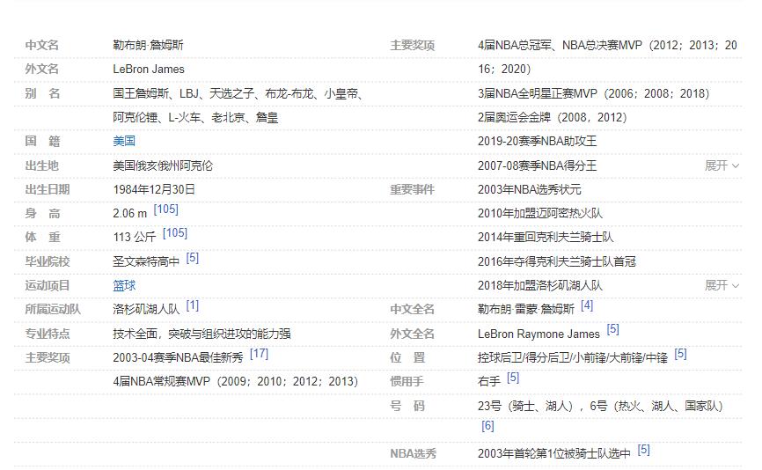Click the 2007-08赛季NBA得分王 line

[x=537, y=165]
